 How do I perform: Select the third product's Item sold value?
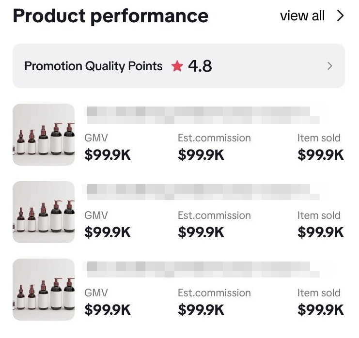pyautogui.click(x=321, y=310)
